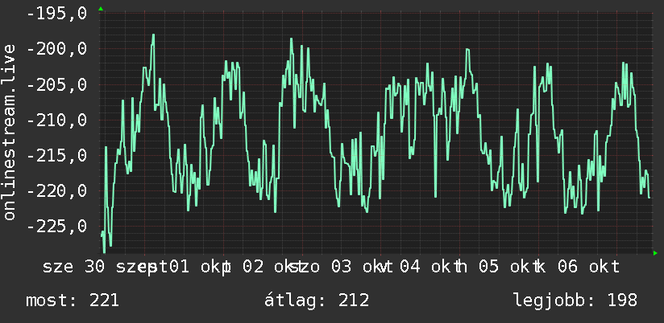
Task: Click the '06 okt' date label
Action: (x=589, y=267)
